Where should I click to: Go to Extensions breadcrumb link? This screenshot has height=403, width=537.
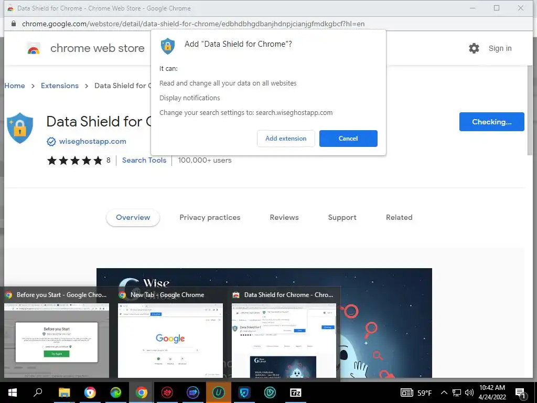coord(60,86)
